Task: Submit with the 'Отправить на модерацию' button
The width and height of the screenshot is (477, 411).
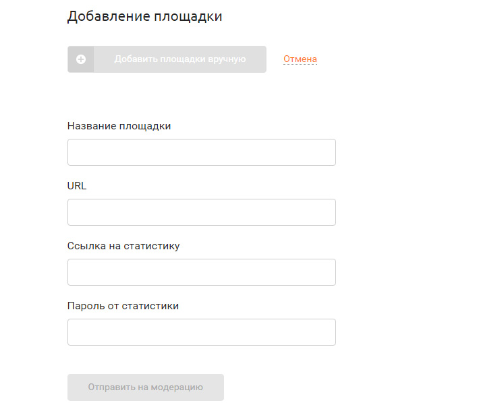Action: [x=146, y=387]
